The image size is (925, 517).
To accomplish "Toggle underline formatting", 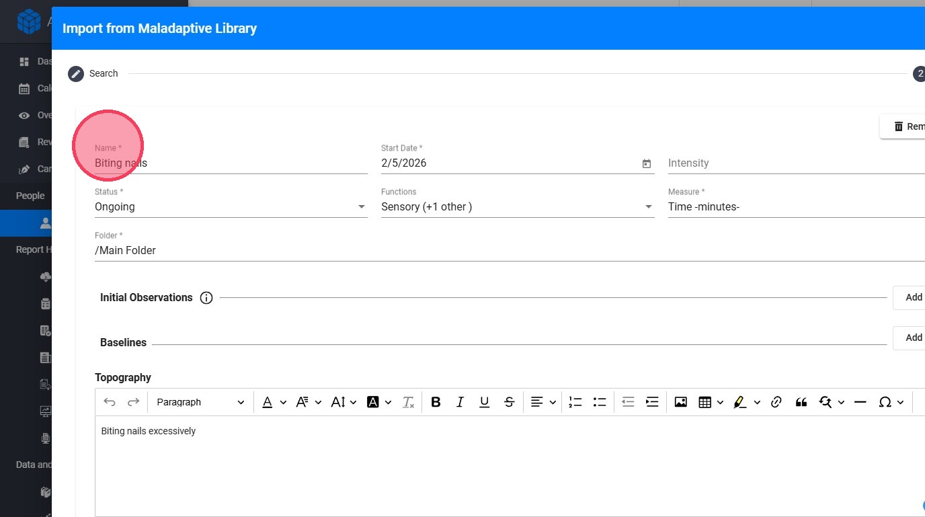I will (484, 402).
